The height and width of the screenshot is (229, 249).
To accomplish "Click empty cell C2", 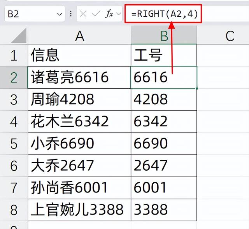I will click(x=223, y=77).
